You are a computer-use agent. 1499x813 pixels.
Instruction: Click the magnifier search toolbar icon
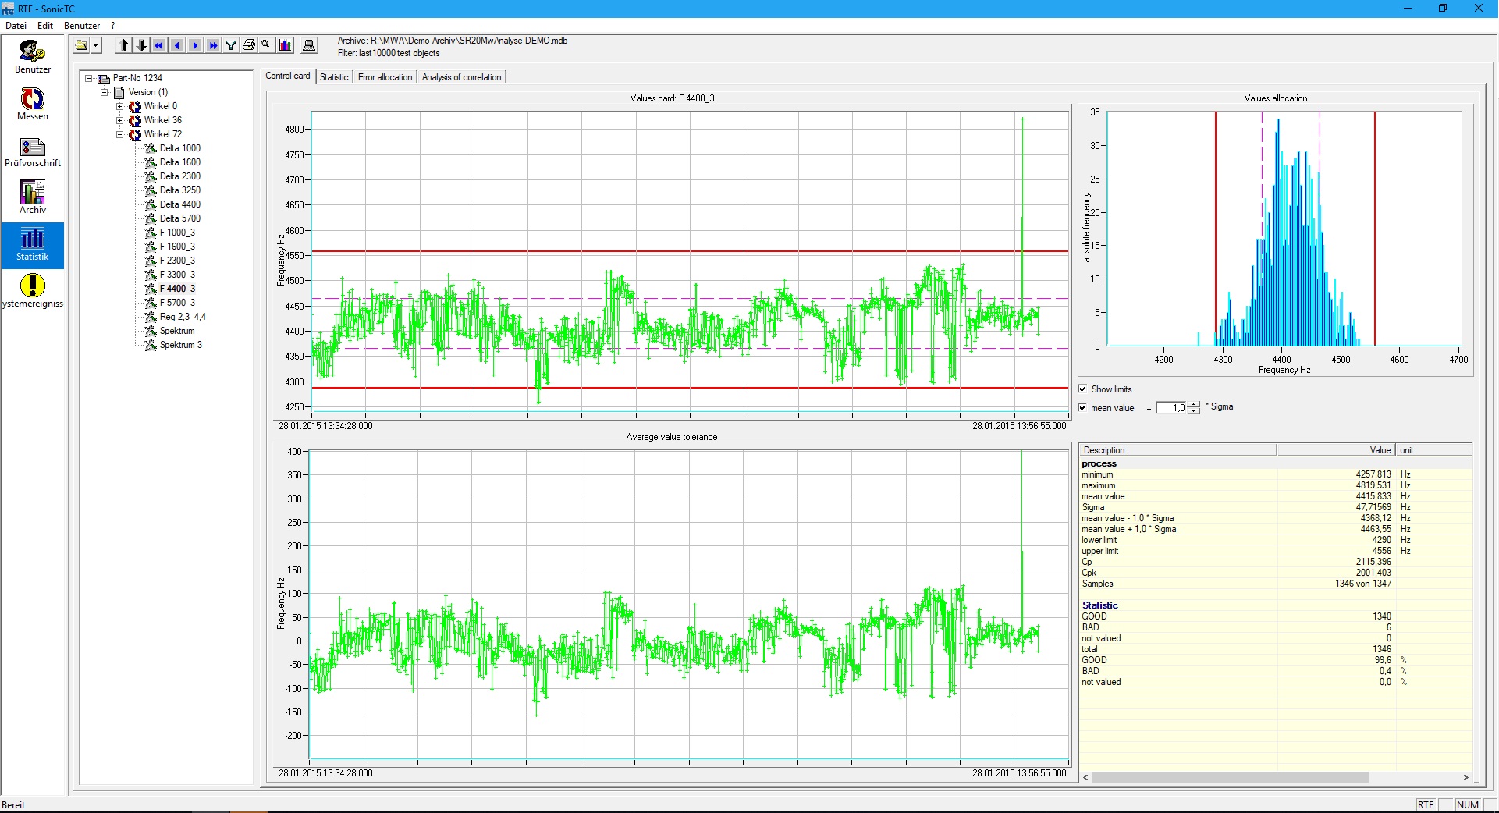pyautogui.click(x=266, y=44)
